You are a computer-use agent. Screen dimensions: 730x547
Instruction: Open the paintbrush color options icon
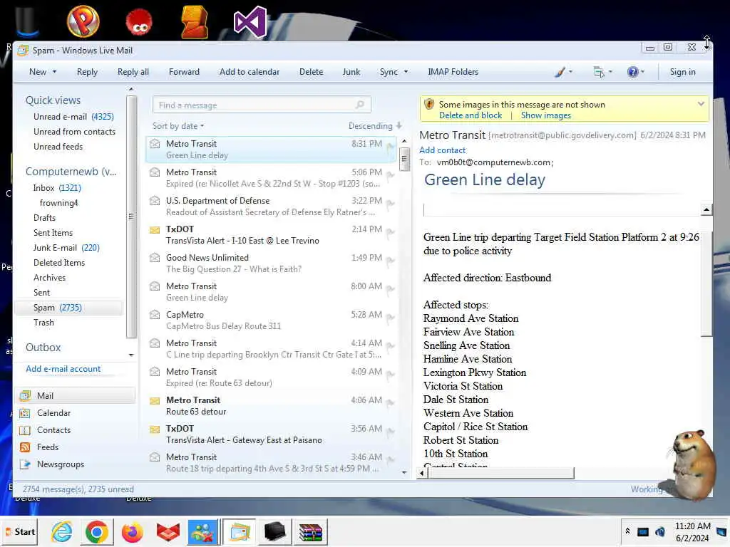pos(560,72)
